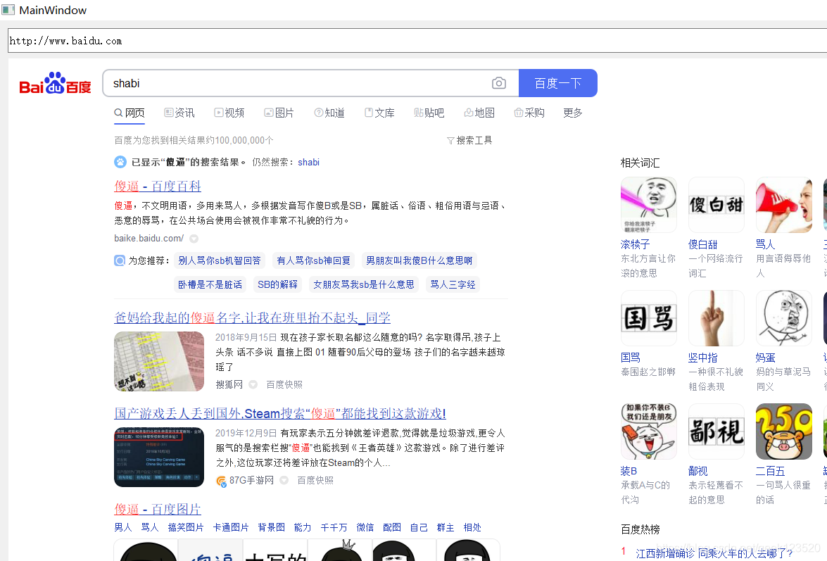Viewport: 827px width, 561px height.
Task: Select suggestion SB的解释
Action: [x=277, y=284]
